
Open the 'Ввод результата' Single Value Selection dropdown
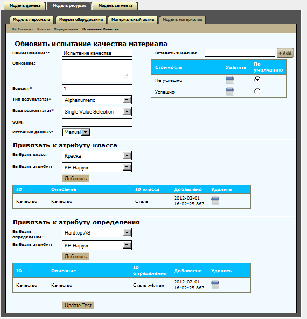[x=97, y=111]
